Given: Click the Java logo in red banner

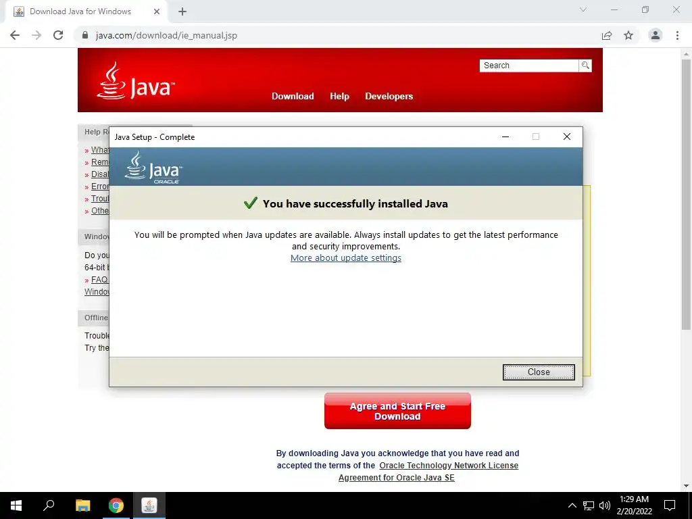Looking at the screenshot, I should pyautogui.click(x=135, y=81).
